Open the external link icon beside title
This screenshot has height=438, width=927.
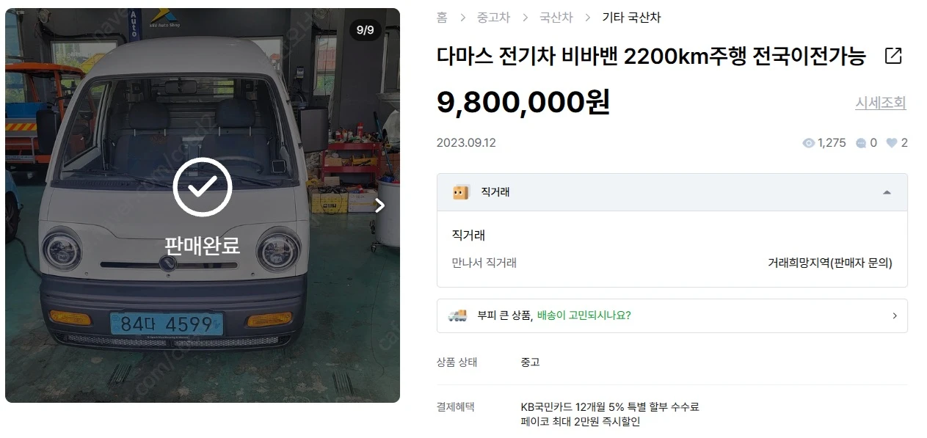pyautogui.click(x=893, y=56)
